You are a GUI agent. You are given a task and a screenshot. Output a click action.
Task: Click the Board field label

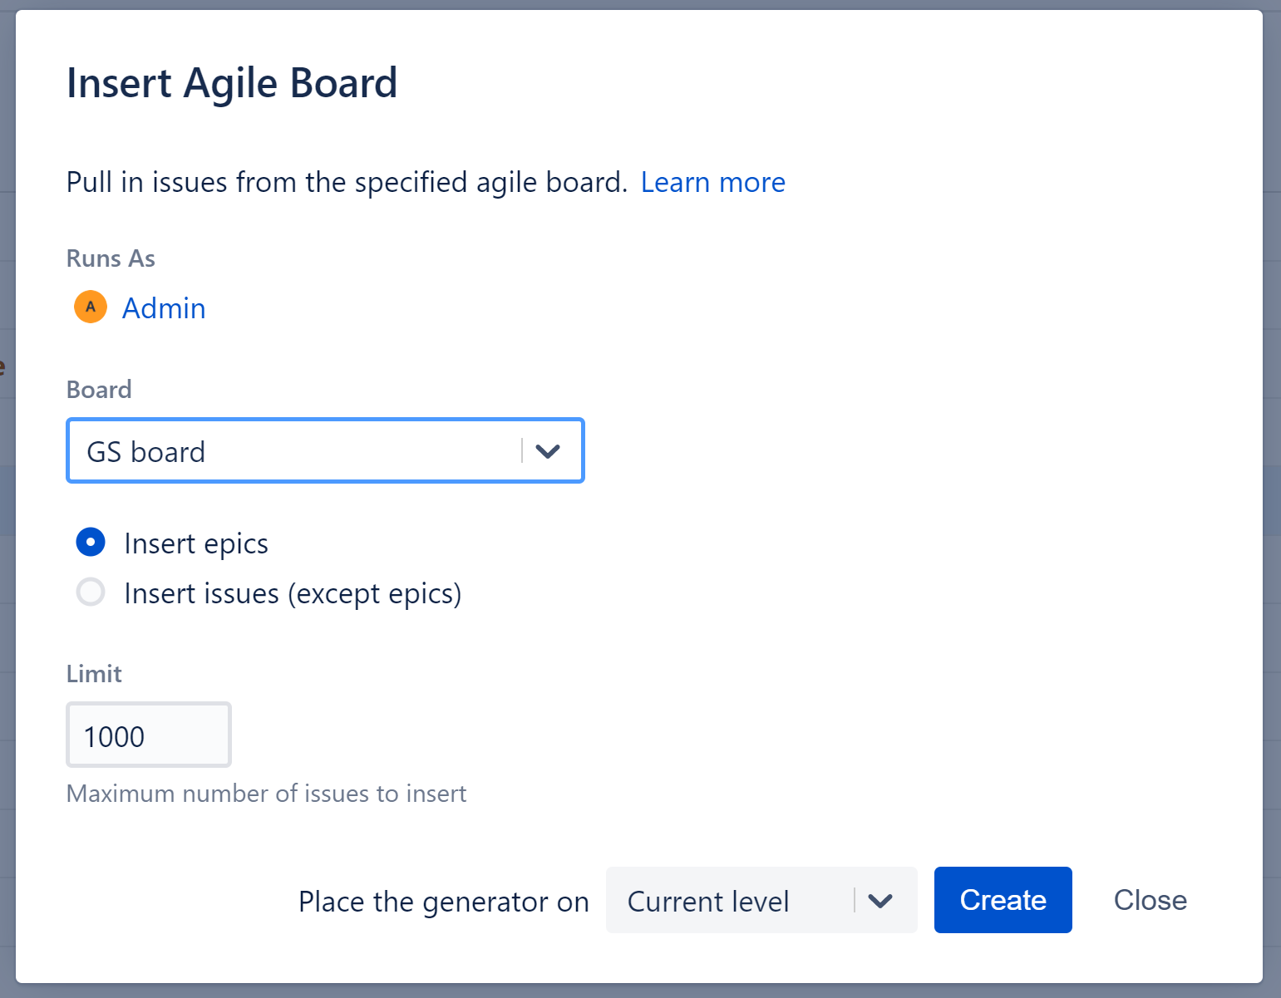98,389
